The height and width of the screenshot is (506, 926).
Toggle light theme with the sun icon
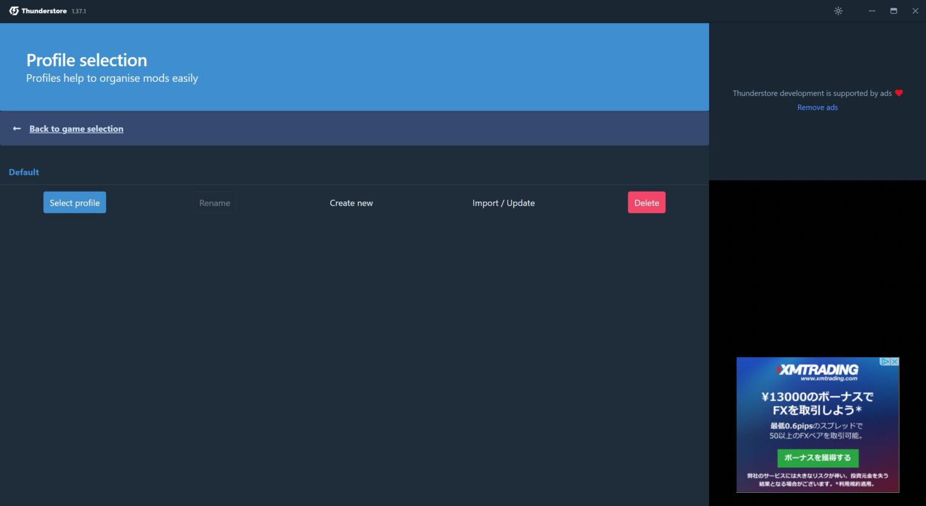838,11
